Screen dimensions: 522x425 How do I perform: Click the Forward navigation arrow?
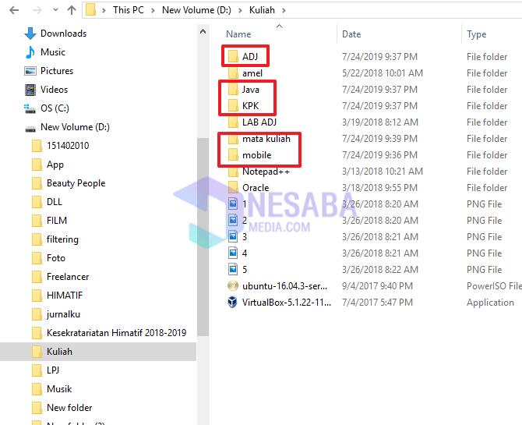coord(37,10)
